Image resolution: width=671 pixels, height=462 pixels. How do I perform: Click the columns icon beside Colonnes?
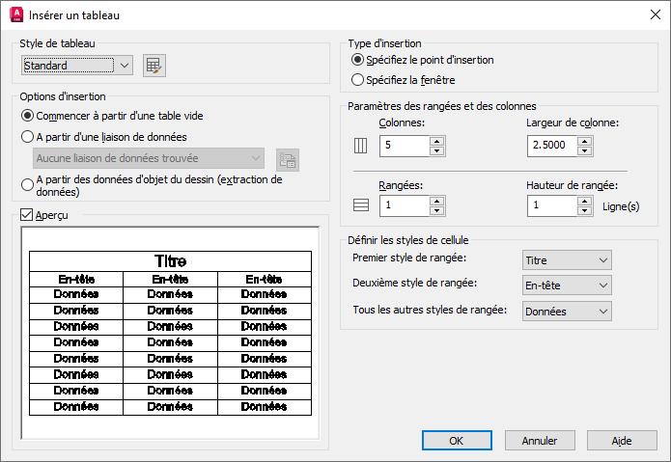(361, 147)
